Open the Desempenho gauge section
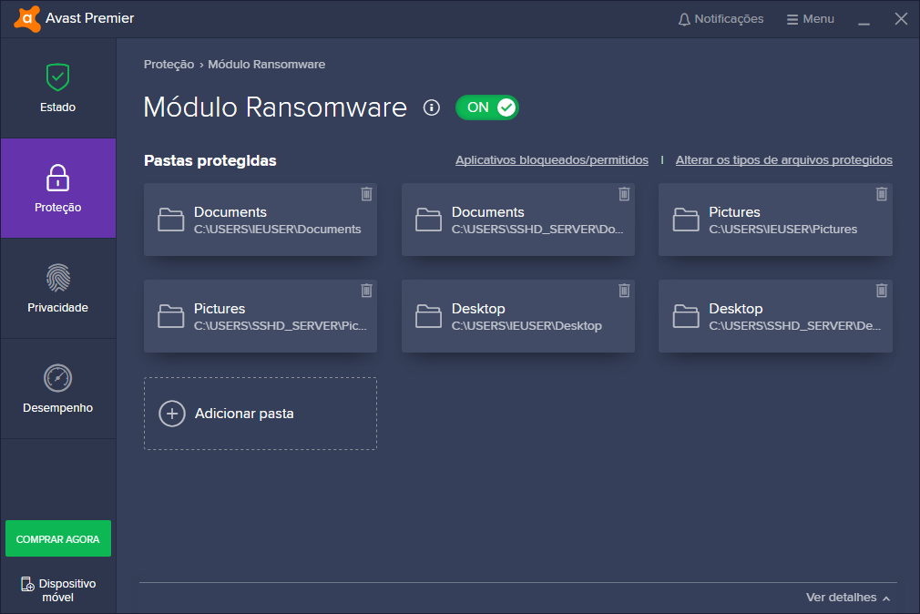 pyautogui.click(x=58, y=389)
